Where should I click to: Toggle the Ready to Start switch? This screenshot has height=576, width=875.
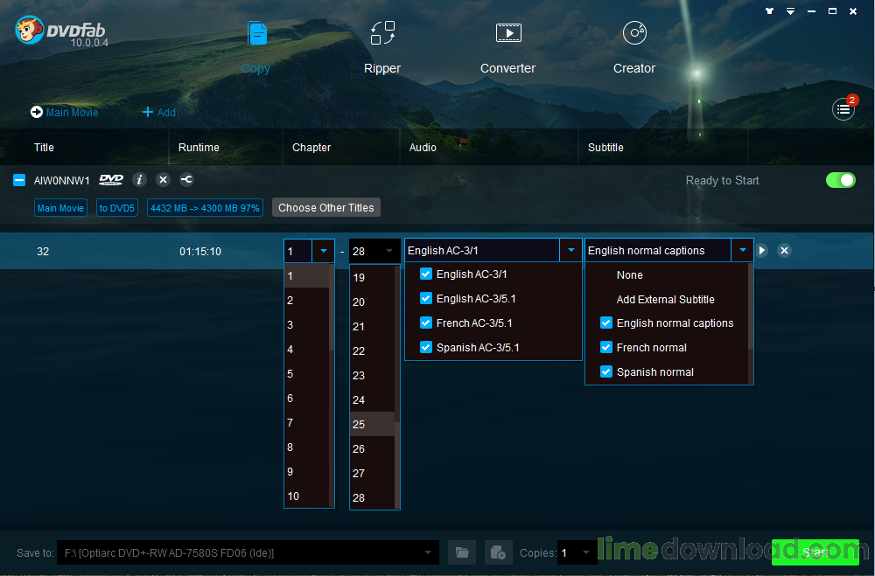840,180
